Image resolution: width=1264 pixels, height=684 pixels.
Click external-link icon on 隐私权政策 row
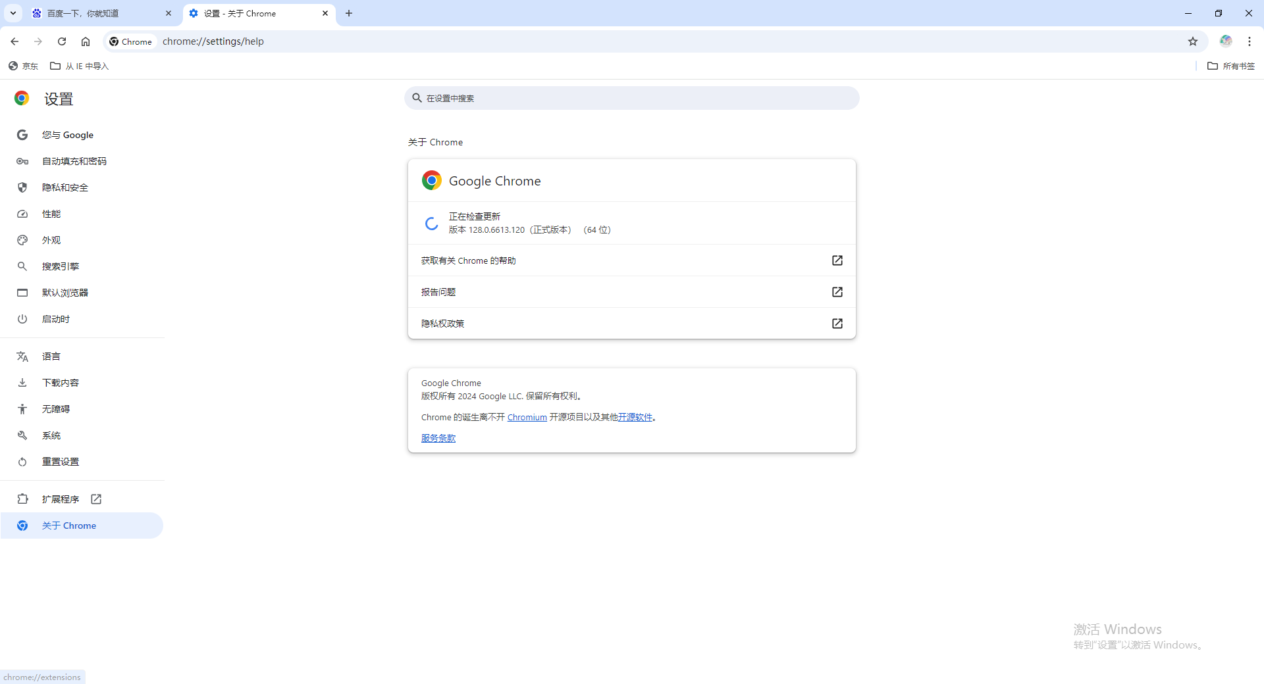click(837, 324)
